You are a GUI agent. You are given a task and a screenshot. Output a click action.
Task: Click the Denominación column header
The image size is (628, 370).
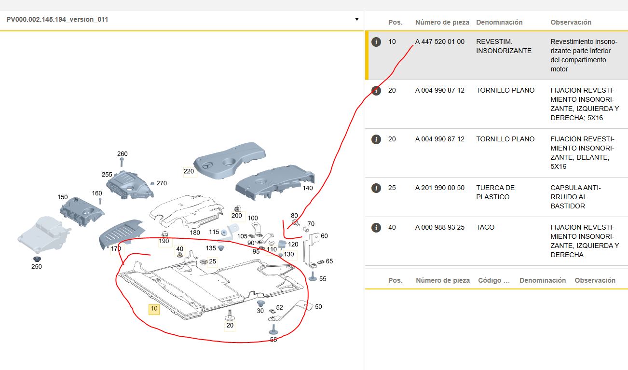click(x=499, y=22)
